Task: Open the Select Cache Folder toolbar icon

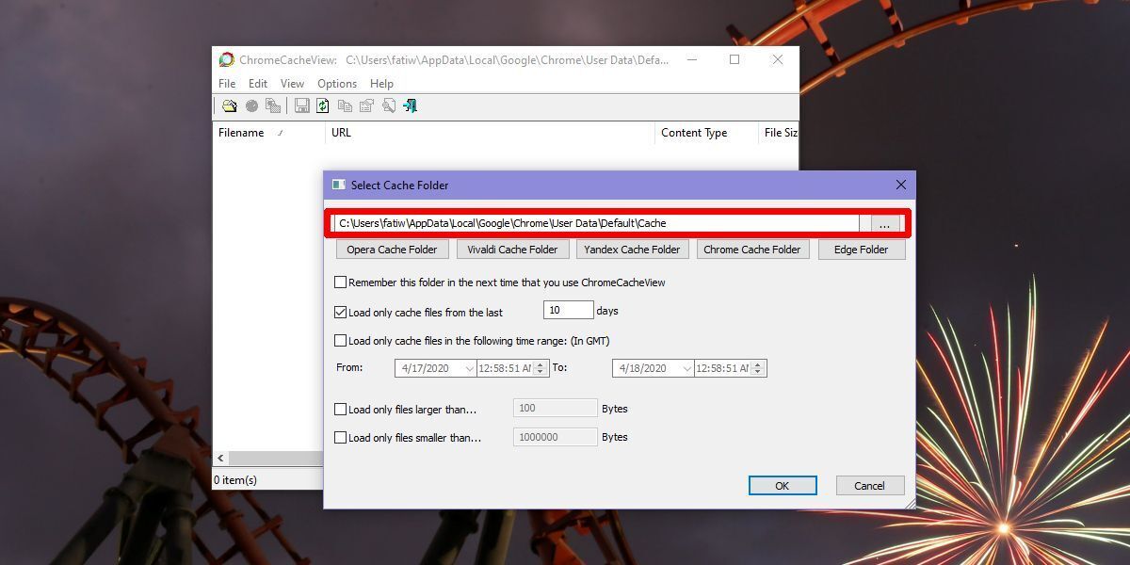Action: (230, 105)
